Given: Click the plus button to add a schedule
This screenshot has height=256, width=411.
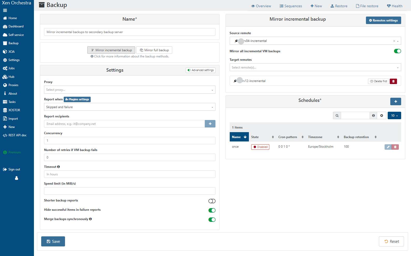Looking at the screenshot, I should [x=395, y=102].
